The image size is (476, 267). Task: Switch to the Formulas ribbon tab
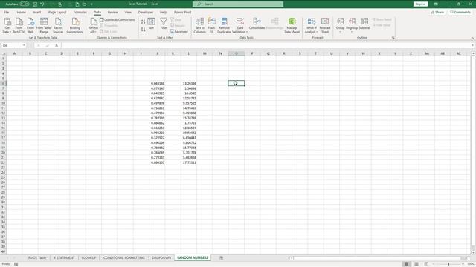click(x=80, y=12)
